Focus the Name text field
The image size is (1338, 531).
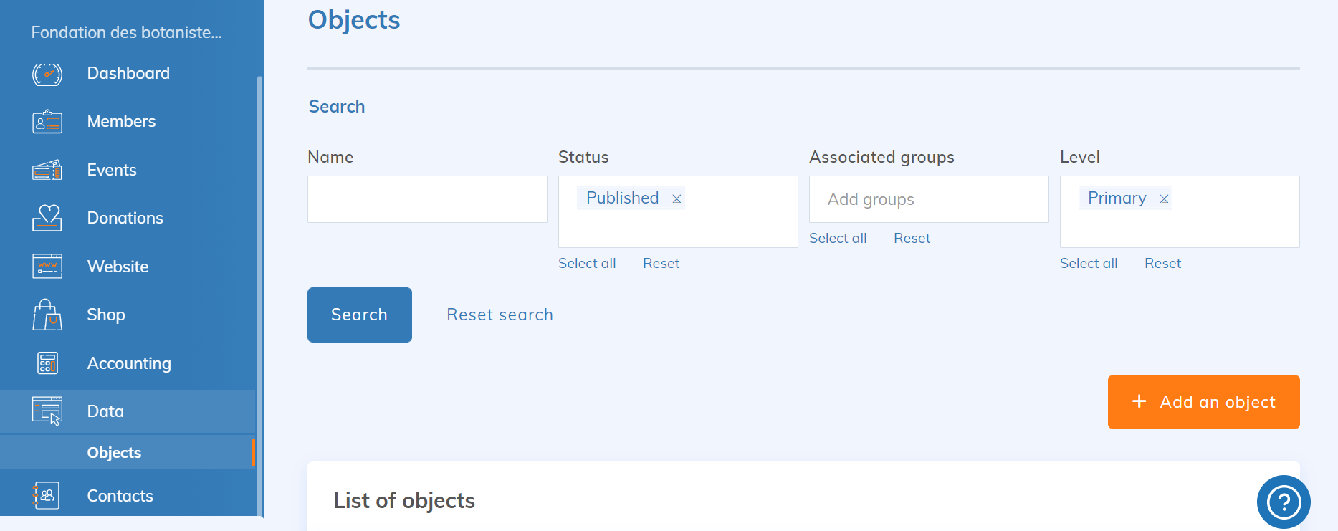427,199
